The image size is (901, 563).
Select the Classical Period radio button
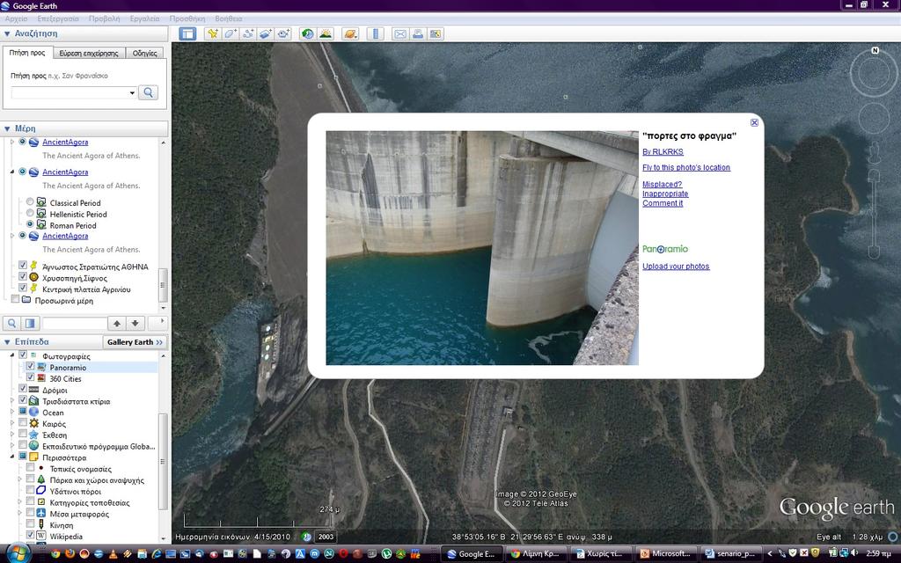point(30,202)
